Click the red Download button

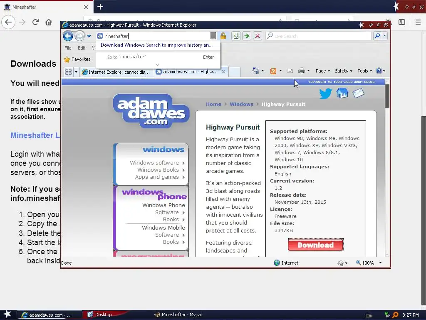tap(315, 245)
